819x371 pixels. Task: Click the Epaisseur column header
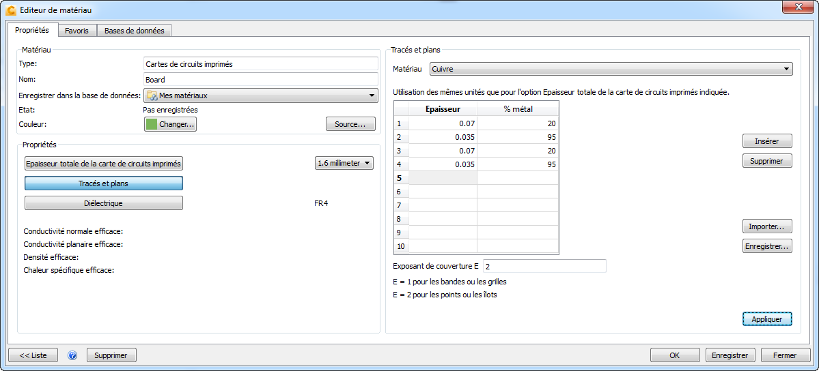443,109
